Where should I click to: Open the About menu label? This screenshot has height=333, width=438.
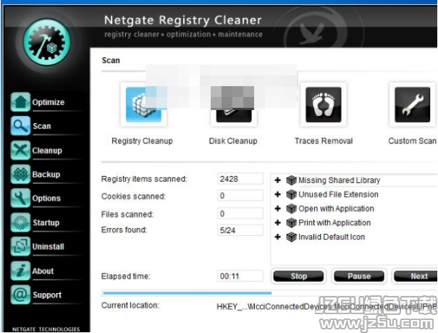(x=43, y=271)
